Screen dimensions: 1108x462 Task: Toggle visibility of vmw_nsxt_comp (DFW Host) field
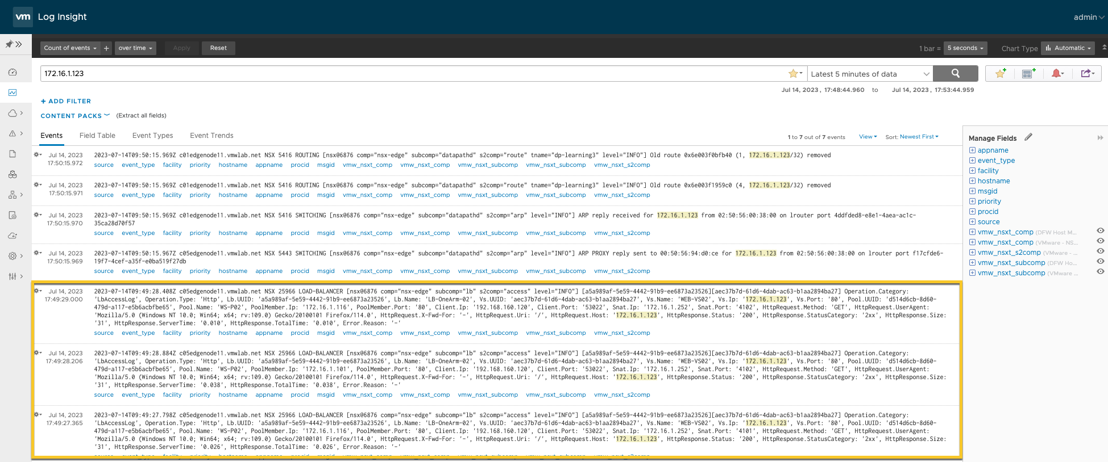pos(1101,231)
